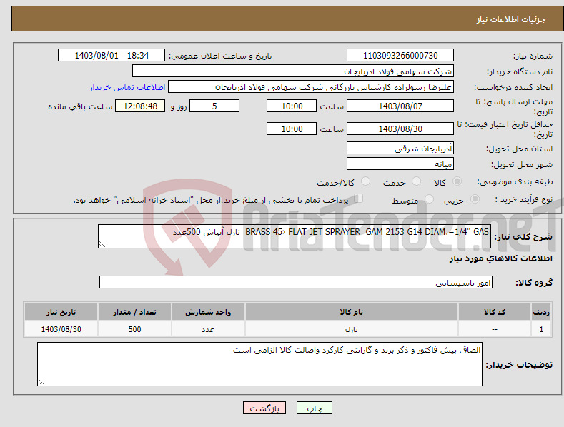This screenshot has height=427, width=564.
Task: Select the جزیی purchase type radio
Action: pyautogui.click(x=475, y=199)
